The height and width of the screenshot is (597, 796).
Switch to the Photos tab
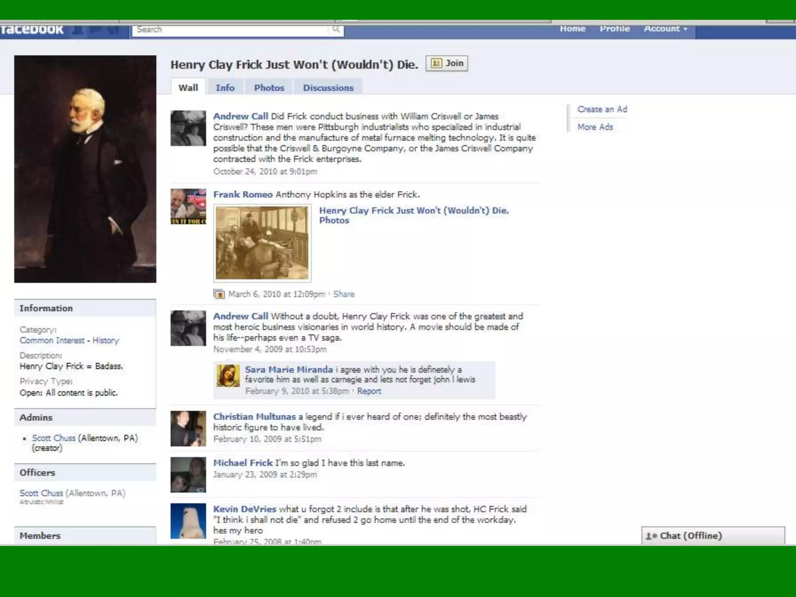[269, 88]
